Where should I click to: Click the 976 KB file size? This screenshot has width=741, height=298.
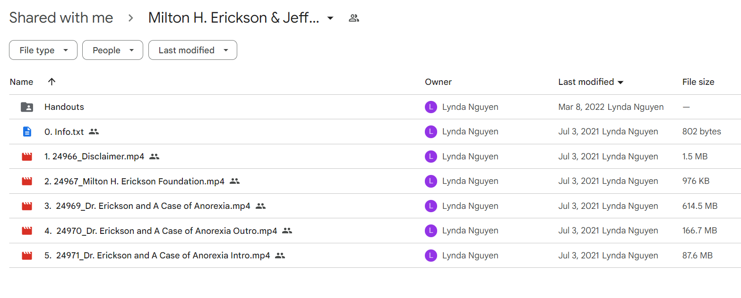click(696, 181)
